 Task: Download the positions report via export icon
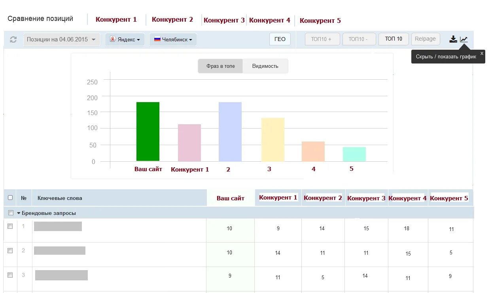click(453, 39)
